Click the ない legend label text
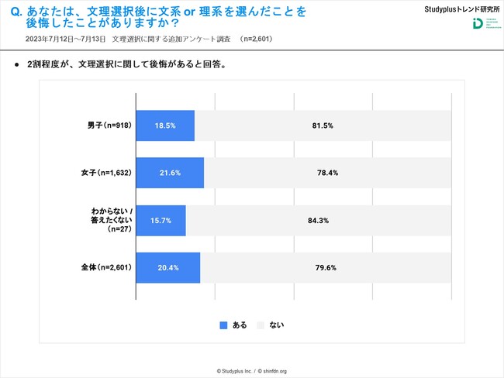Image resolution: width=504 pixels, height=378 pixels. pyautogui.click(x=276, y=325)
